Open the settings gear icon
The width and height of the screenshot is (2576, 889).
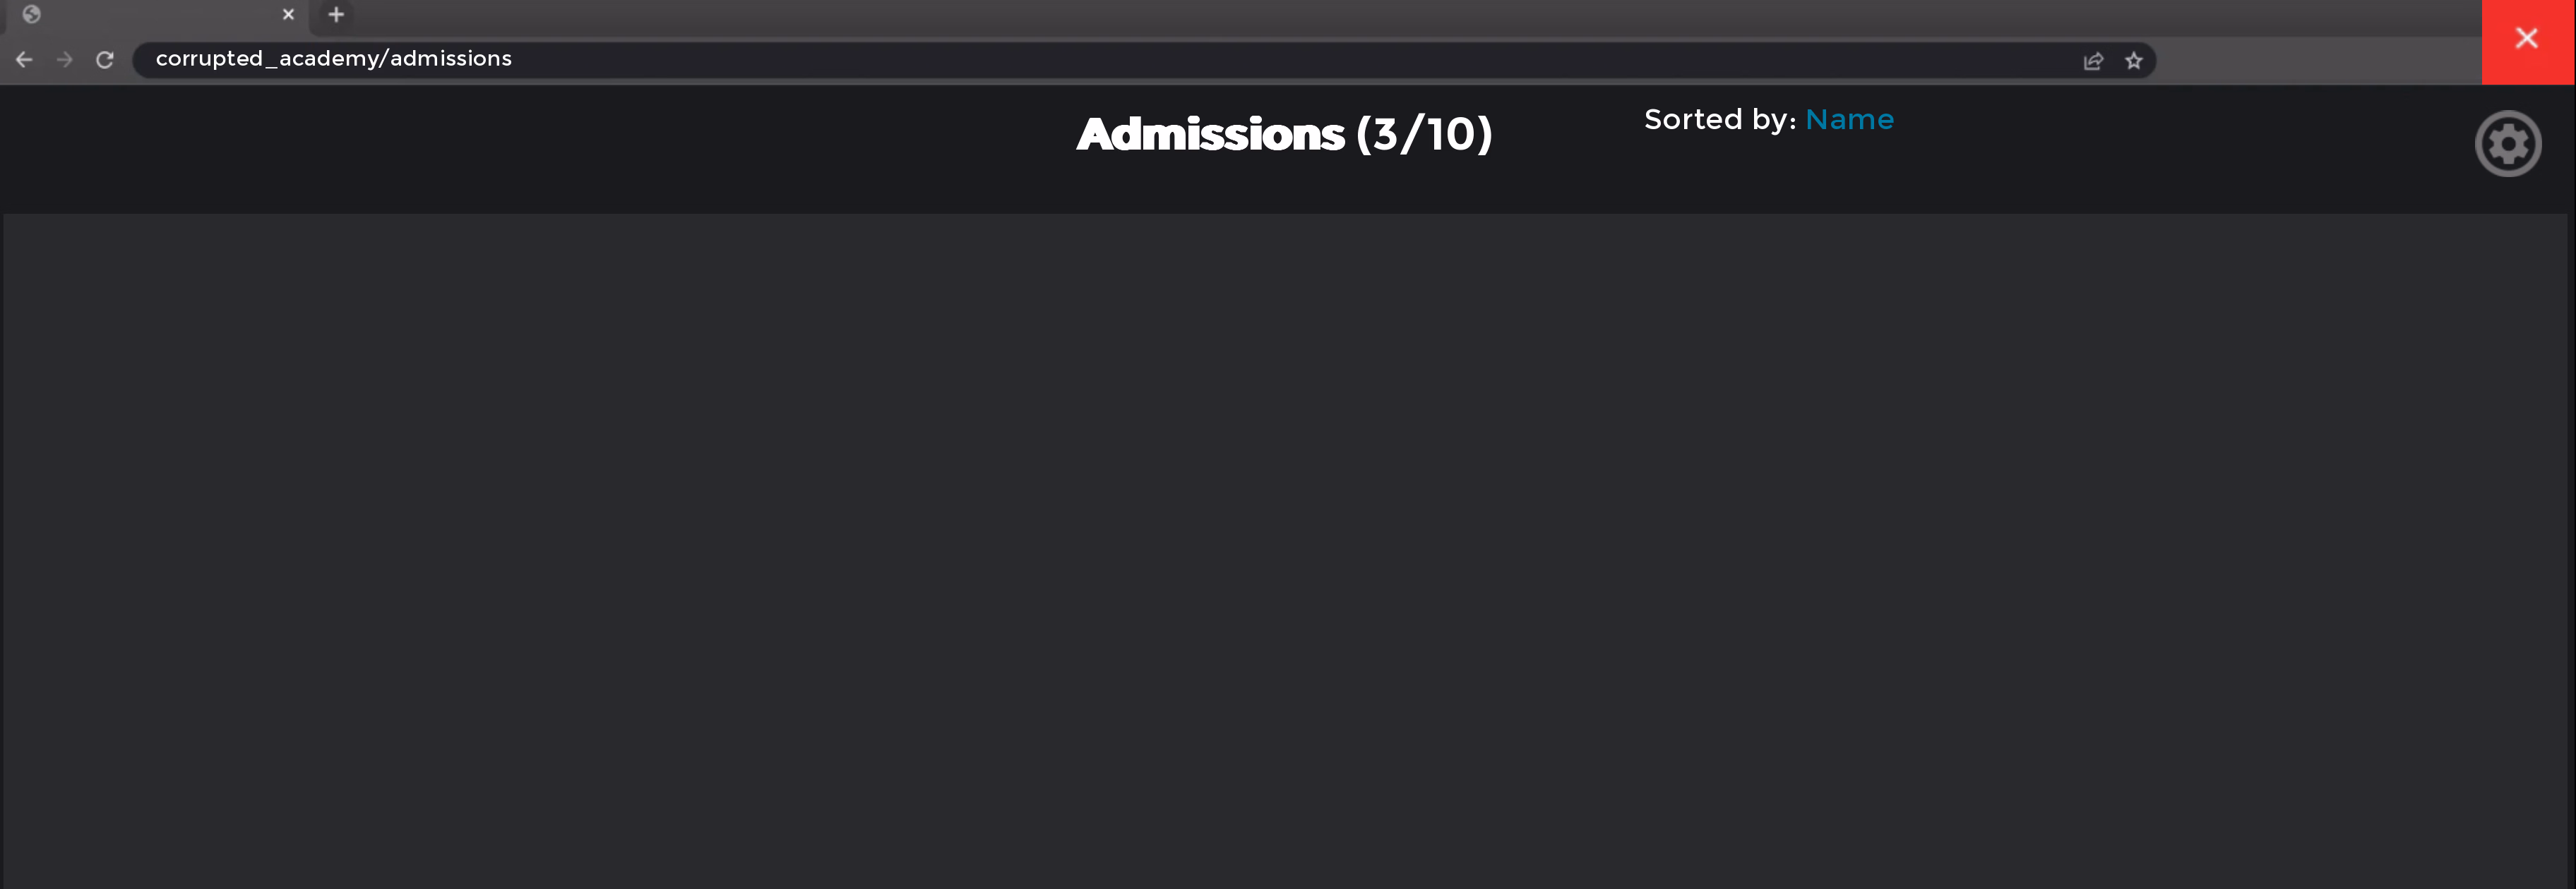coord(2507,144)
